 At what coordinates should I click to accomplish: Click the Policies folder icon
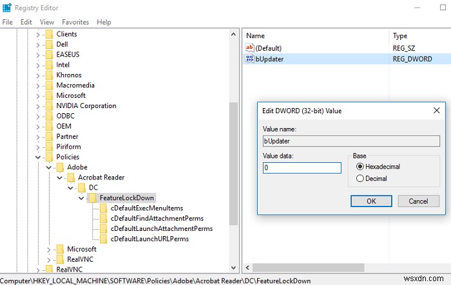point(50,157)
